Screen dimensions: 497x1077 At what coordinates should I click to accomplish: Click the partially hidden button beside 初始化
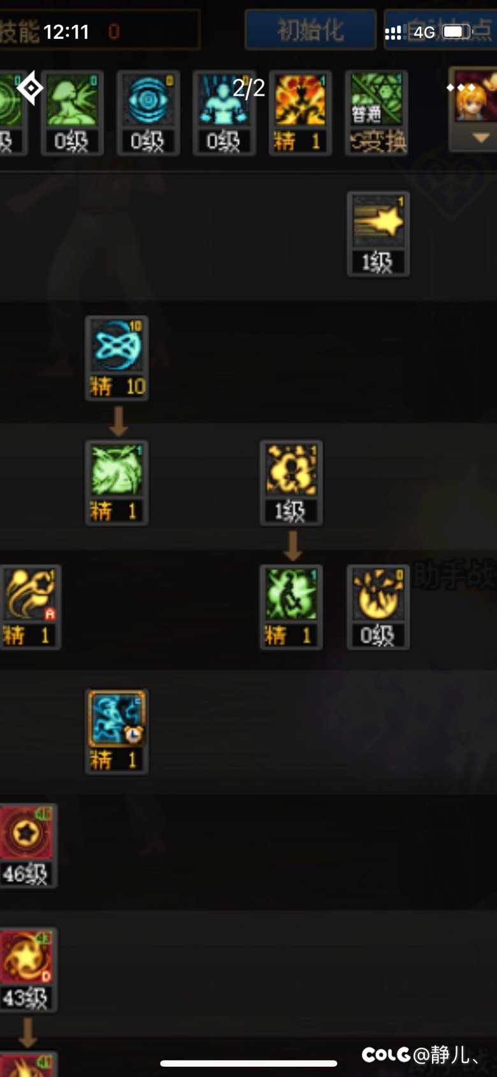pyautogui.click(x=440, y=29)
